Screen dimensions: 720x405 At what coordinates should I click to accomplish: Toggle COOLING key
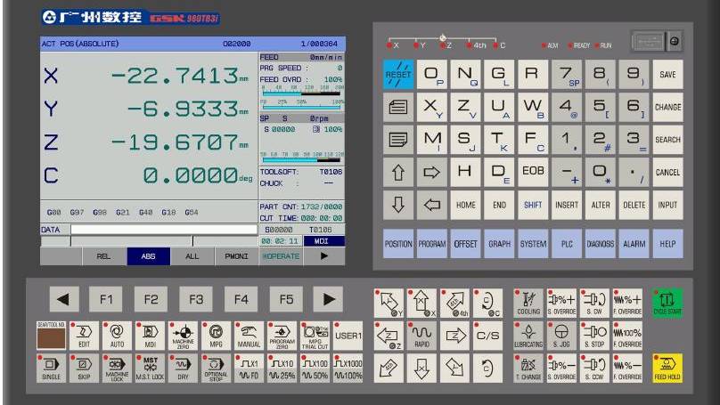pyautogui.click(x=528, y=303)
